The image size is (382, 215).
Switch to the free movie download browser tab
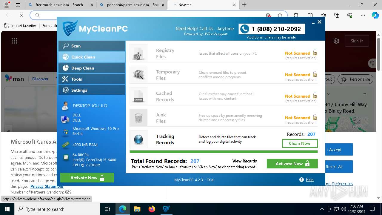[60, 5]
